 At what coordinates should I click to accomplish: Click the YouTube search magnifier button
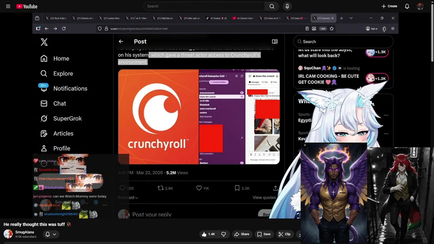[x=272, y=6]
